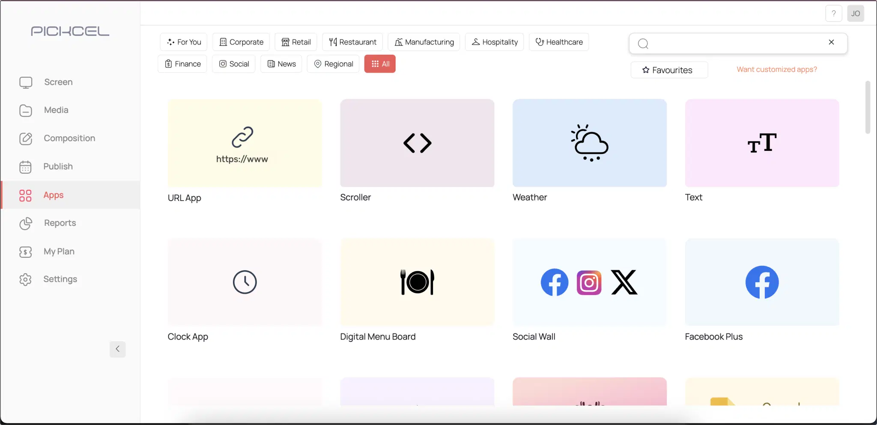Open the Media library icon

pos(26,110)
